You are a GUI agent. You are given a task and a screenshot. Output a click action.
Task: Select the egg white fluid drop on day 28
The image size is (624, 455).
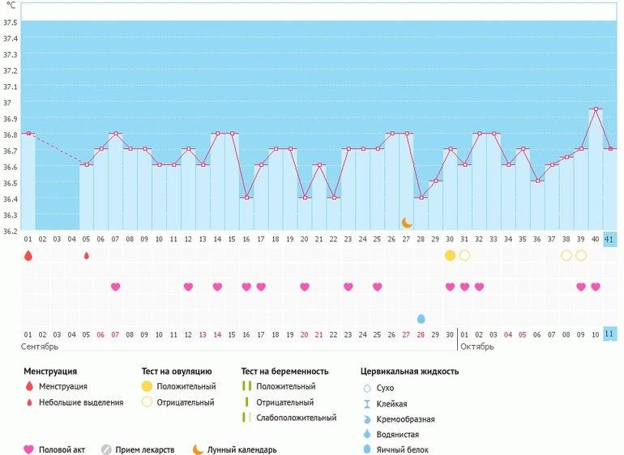(421, 319)
